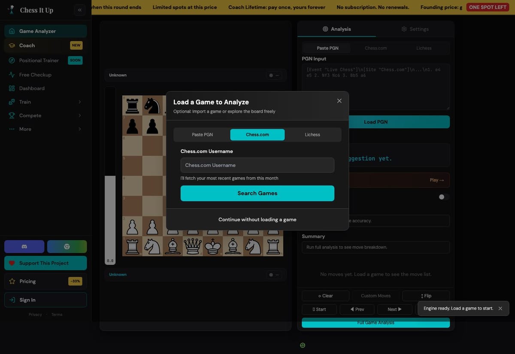Toggle the switch below the Play button

[444, 197]
